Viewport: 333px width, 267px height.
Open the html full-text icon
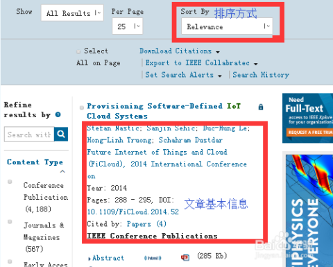[x=153, y=258]
